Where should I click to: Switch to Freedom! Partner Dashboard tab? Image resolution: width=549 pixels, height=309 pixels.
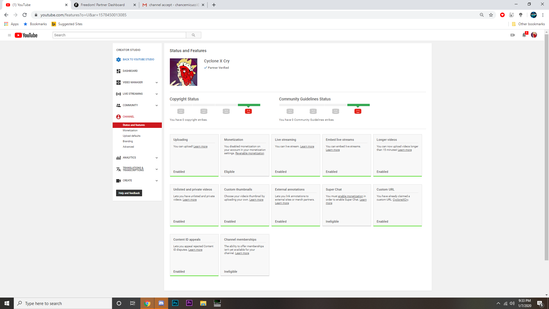coord(103,5)
